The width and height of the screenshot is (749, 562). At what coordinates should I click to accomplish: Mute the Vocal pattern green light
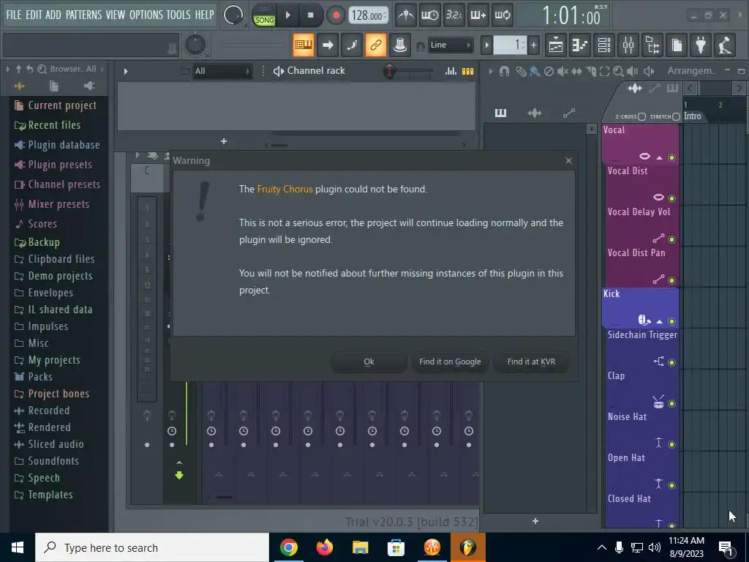pyautogui.click(x=671, y=157)
